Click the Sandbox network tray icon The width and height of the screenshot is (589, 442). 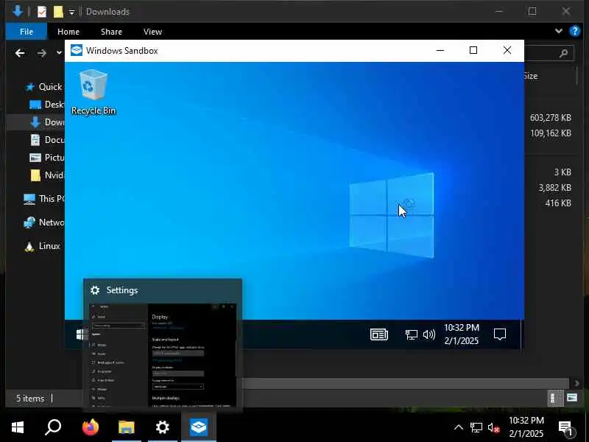tap(411, 334)
